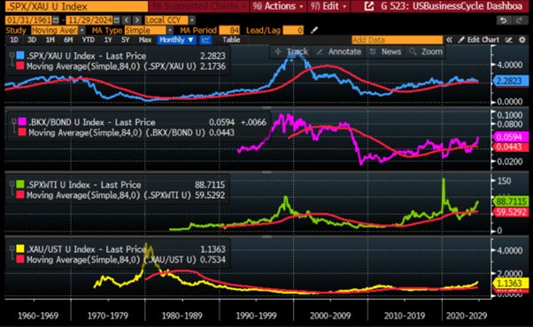533x327 pixels.
Task: Open chart settings gear icon
Action: (522, 40)
